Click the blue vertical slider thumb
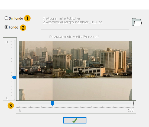 [x=14, y=77]
